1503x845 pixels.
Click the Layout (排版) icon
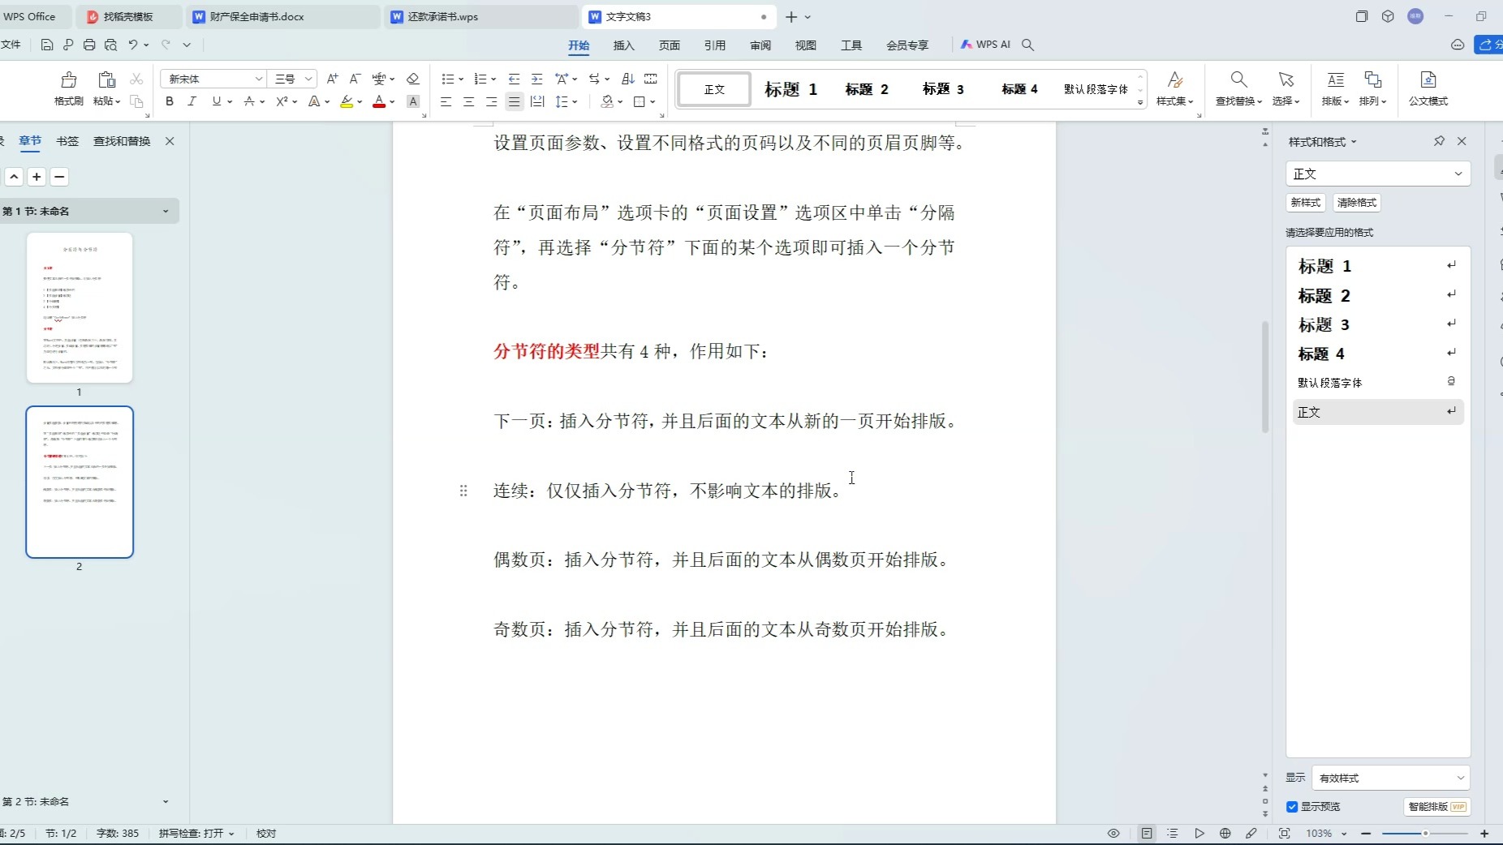[1335, 79]
